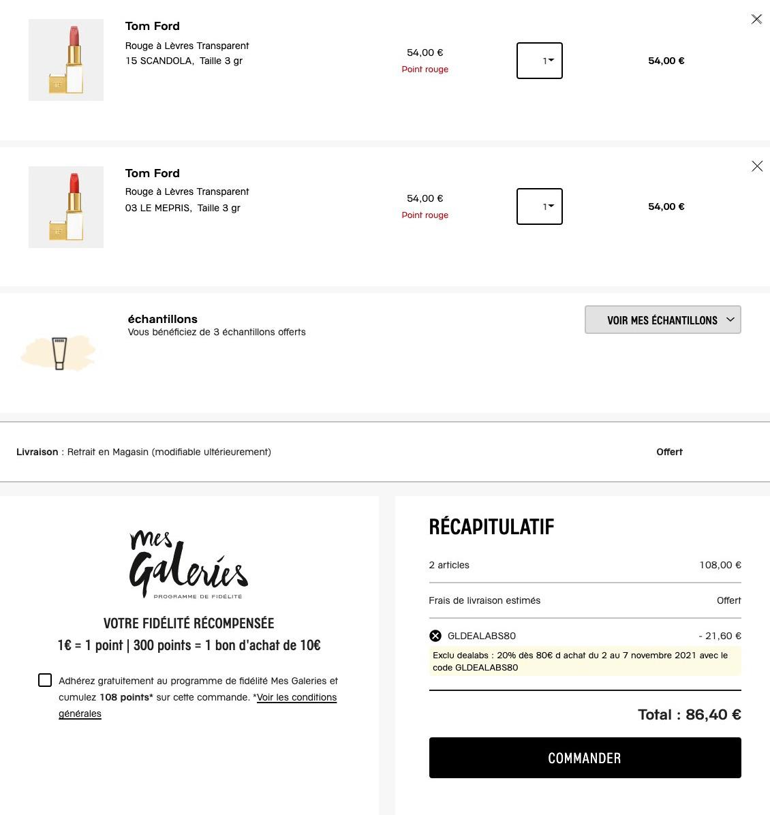The width and height of the screenshot is (770, 815).
Task: Click the Mes Galeries loyalty logo
Action: (x=189, y=564)
